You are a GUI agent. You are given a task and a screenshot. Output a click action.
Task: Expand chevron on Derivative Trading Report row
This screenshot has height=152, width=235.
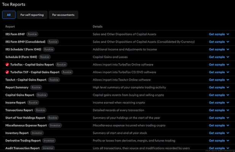(x=228, y=141)
